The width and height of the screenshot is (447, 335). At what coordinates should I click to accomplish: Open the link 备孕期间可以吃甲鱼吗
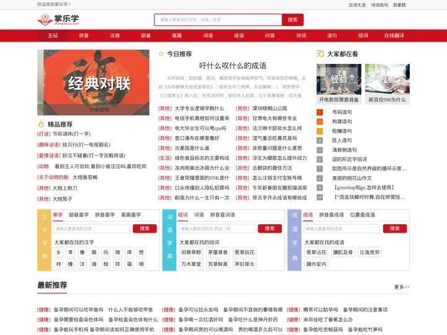pyautogui.click(x=78, y=310)
